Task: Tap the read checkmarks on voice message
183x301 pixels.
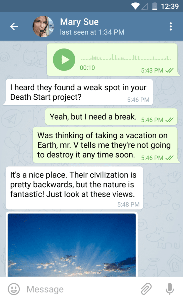Action: 169,71
